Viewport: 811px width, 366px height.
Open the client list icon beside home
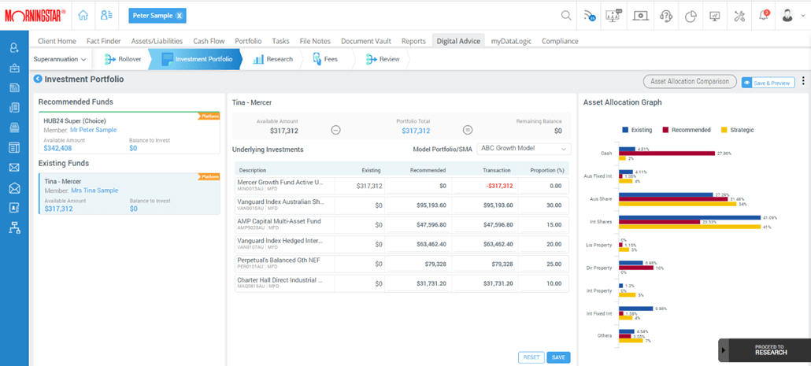[107, 16]
